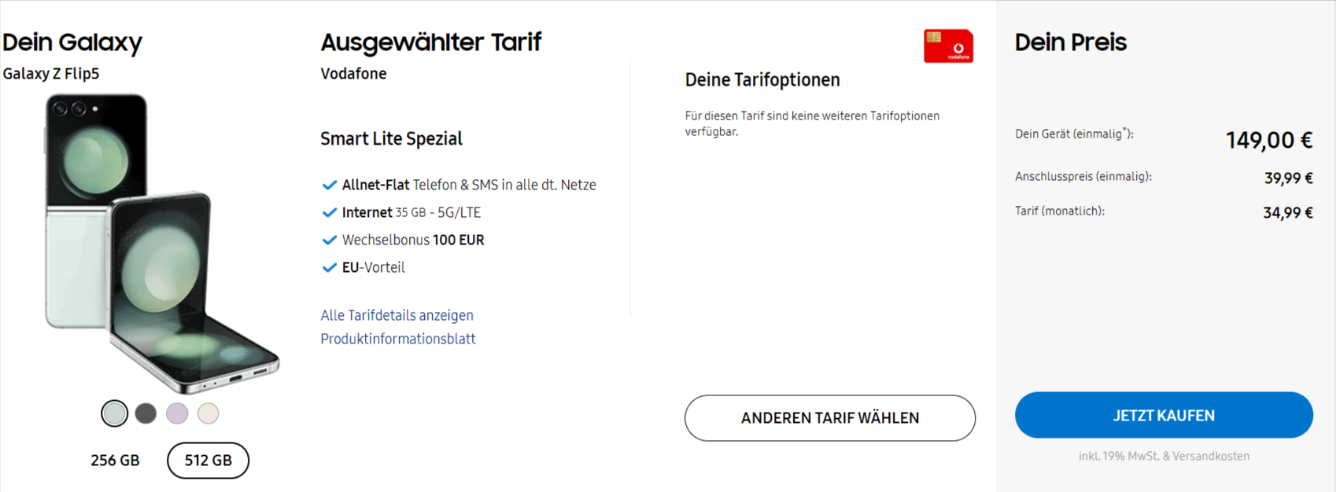Click the checkmark next to Wechselbonus 100 EUR
The height and width of the screenshot is (492, 1336).
click(x=330, y=240)
